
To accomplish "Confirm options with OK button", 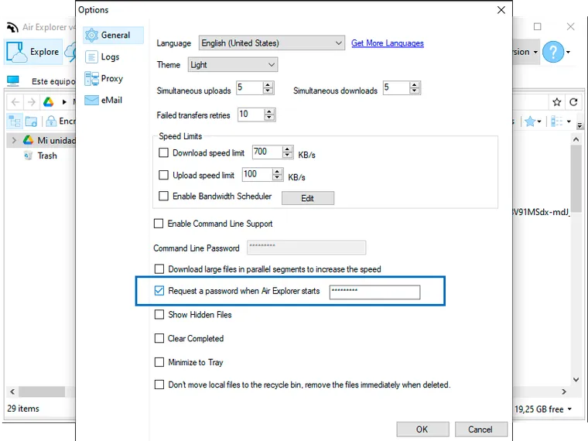I will 422,429.
